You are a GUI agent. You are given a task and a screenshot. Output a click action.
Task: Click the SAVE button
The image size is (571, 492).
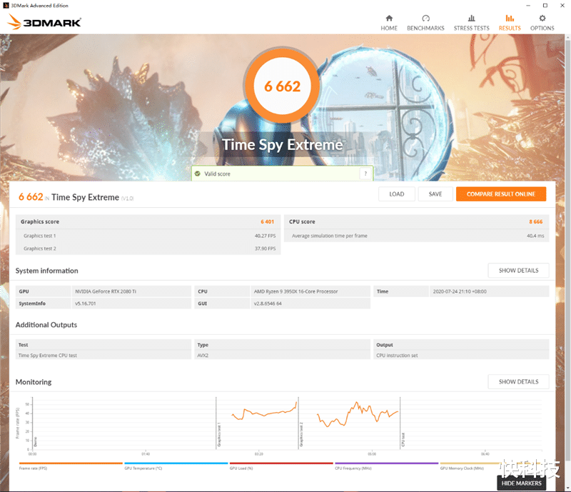click(x=435, y=194)
